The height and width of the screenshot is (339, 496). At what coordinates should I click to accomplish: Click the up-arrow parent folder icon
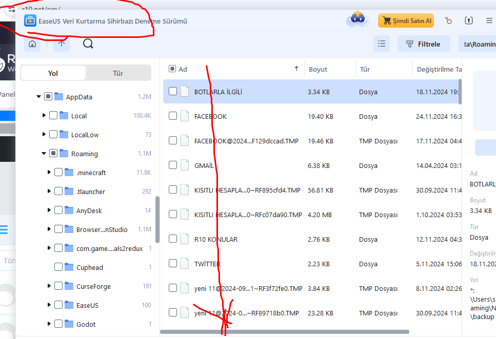pyautogui.click(x=62, y=44)
